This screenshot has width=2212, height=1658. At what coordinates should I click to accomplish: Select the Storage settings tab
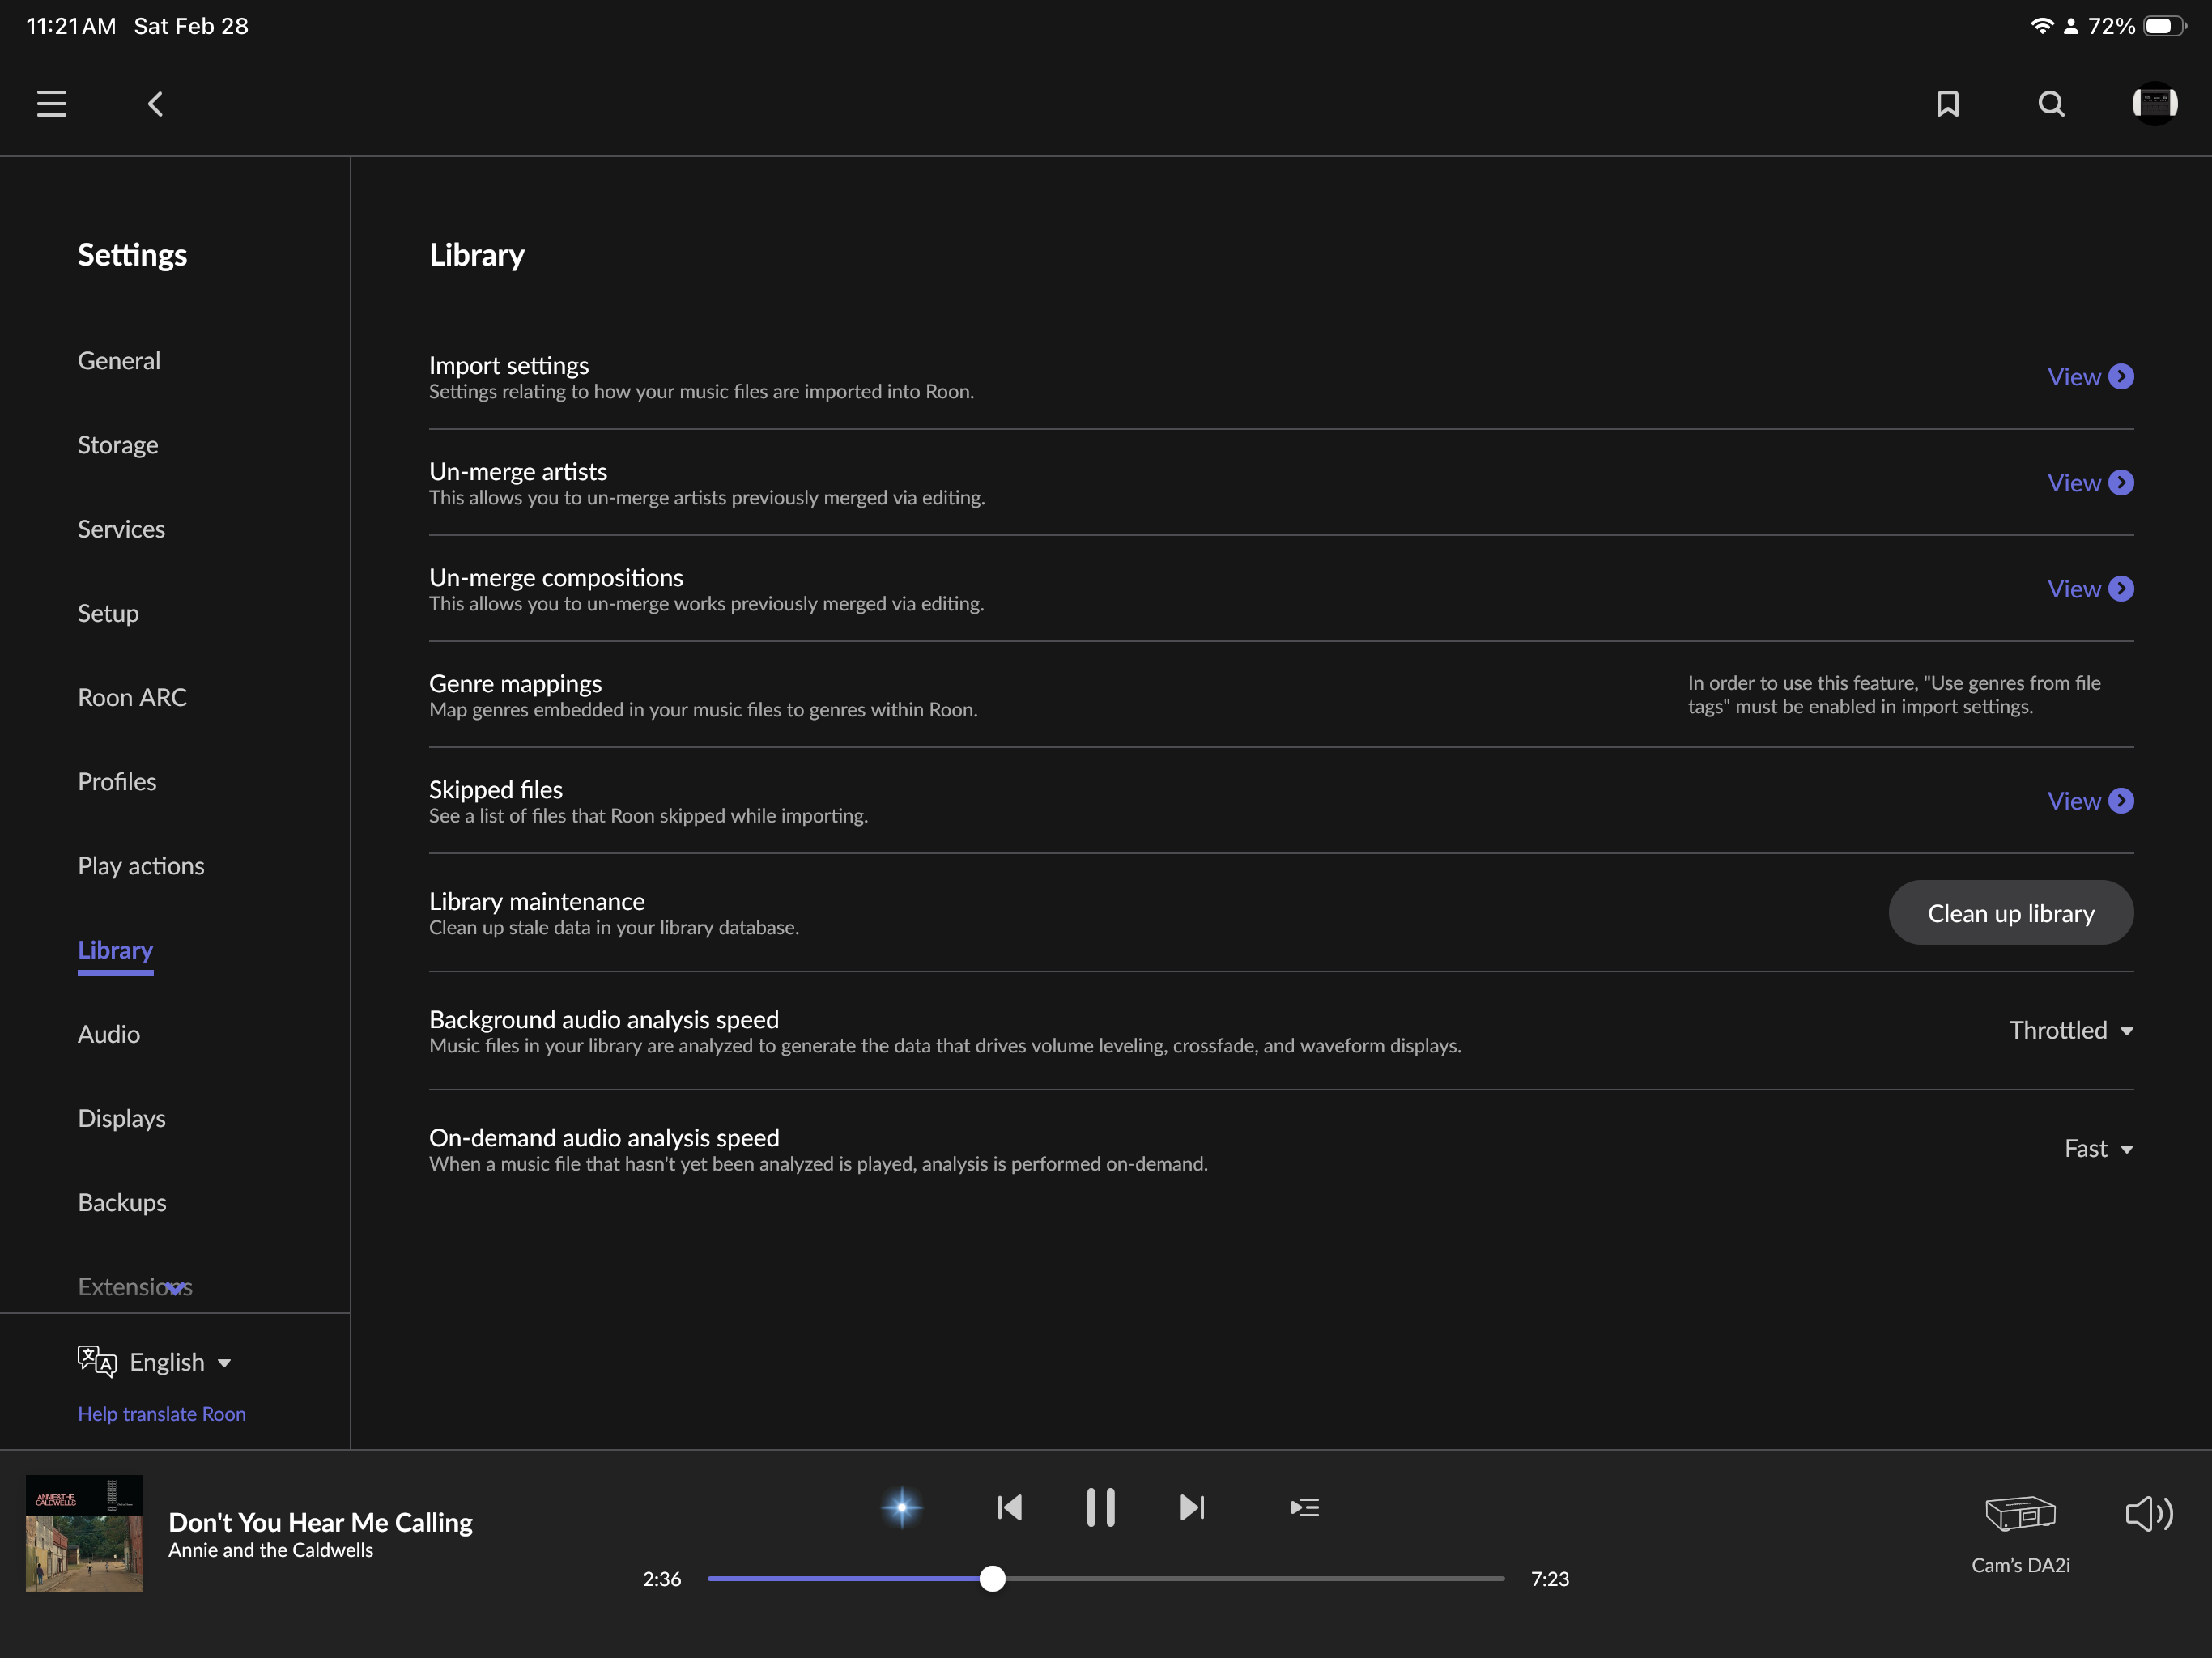coord(118,445)
